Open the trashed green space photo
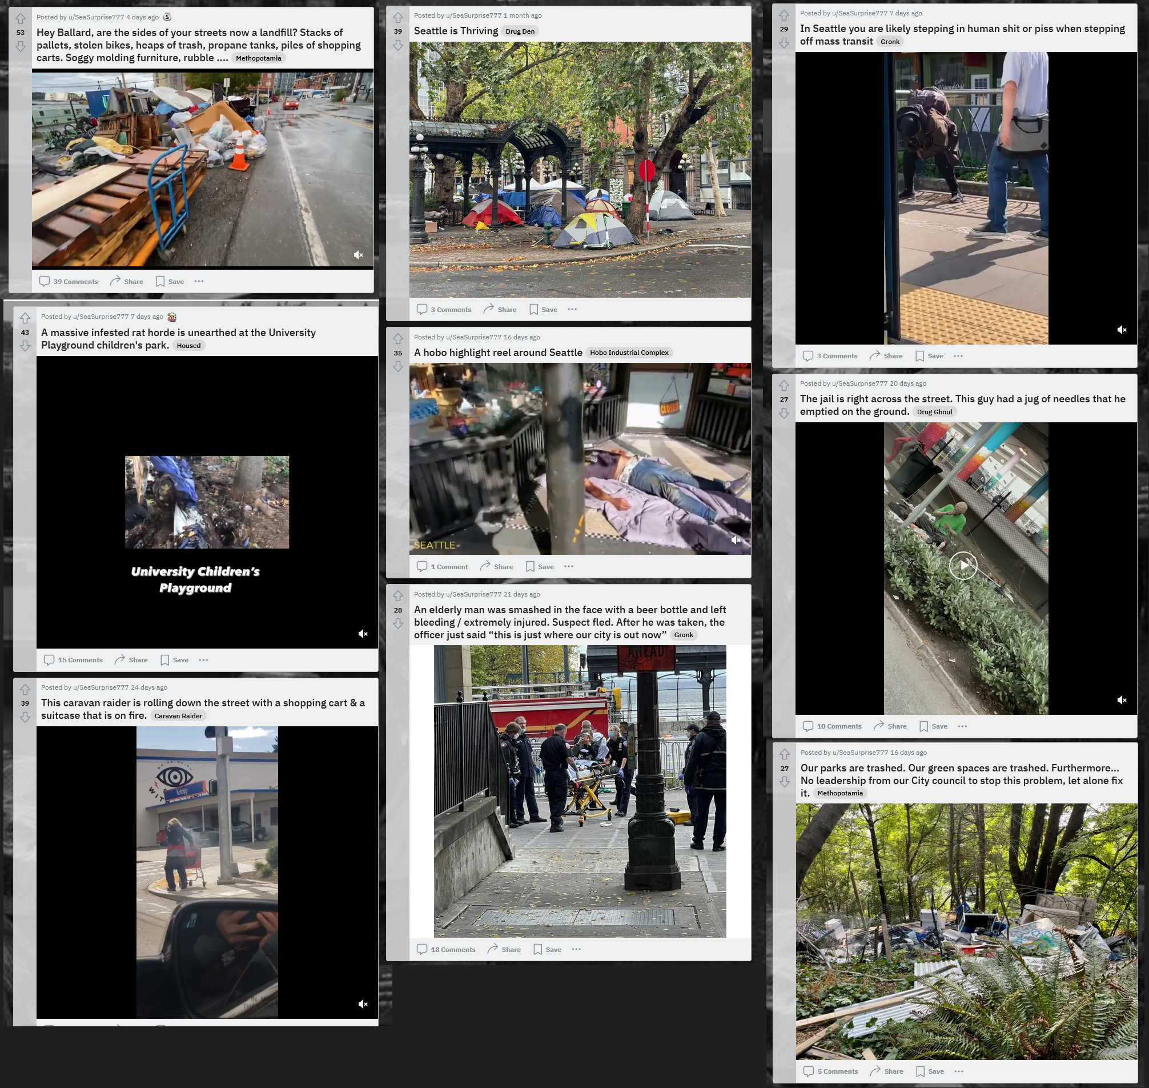 pos(966,931)
